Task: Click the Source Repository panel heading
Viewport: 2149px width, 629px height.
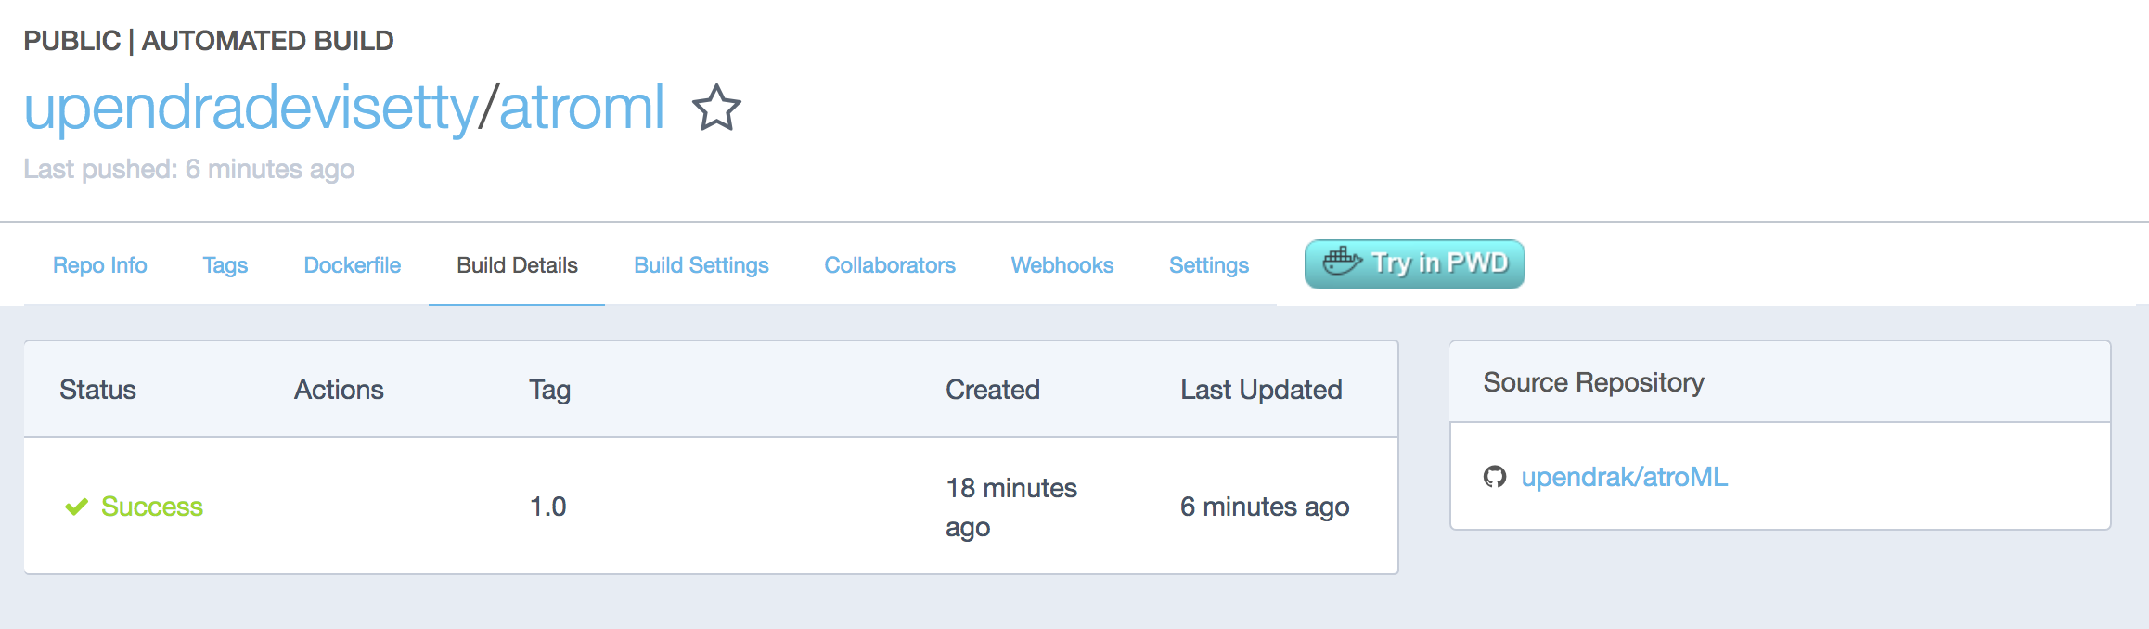Action: [x=1593, y=382]
